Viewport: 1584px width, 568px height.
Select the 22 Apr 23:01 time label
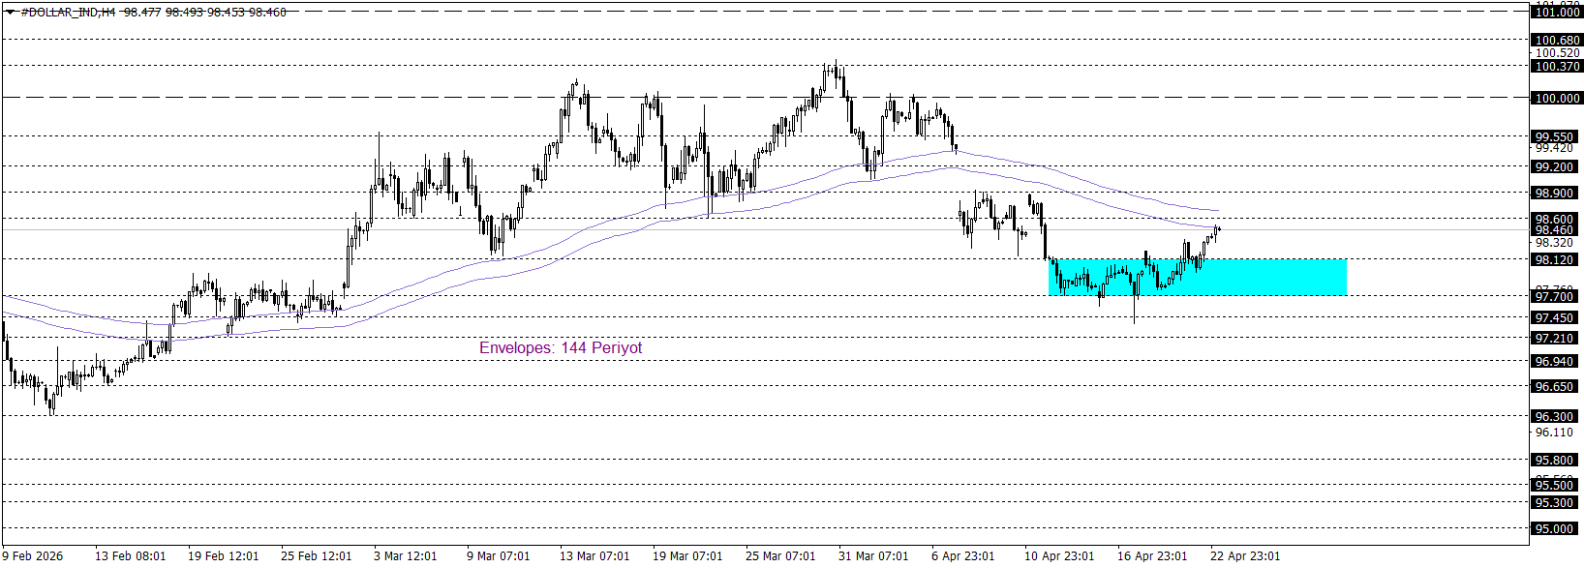pos(1245,556)
